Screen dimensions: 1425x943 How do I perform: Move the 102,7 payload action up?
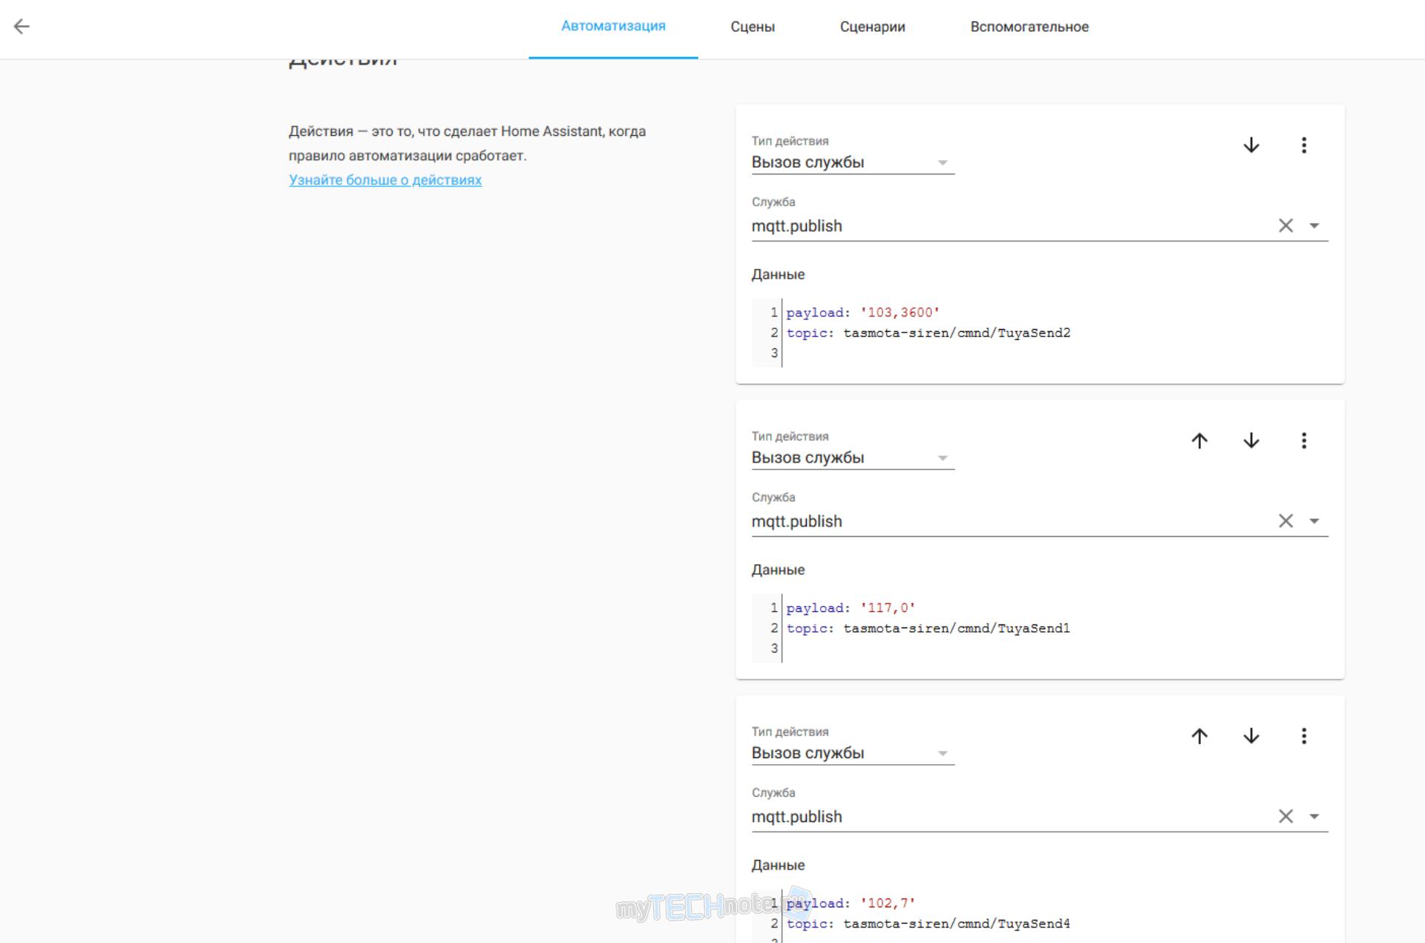[1199, 736]
